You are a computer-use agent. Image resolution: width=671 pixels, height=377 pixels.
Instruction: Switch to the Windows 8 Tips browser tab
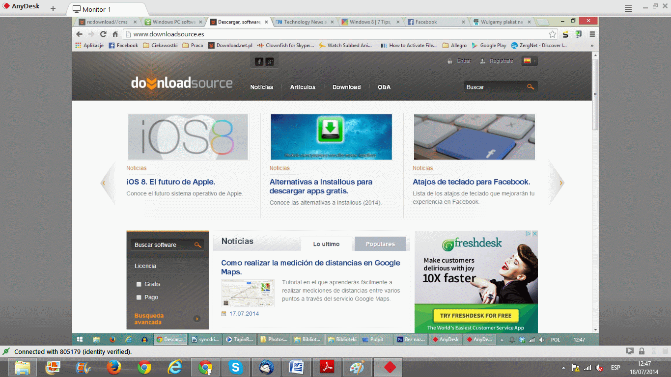point(370,22)
